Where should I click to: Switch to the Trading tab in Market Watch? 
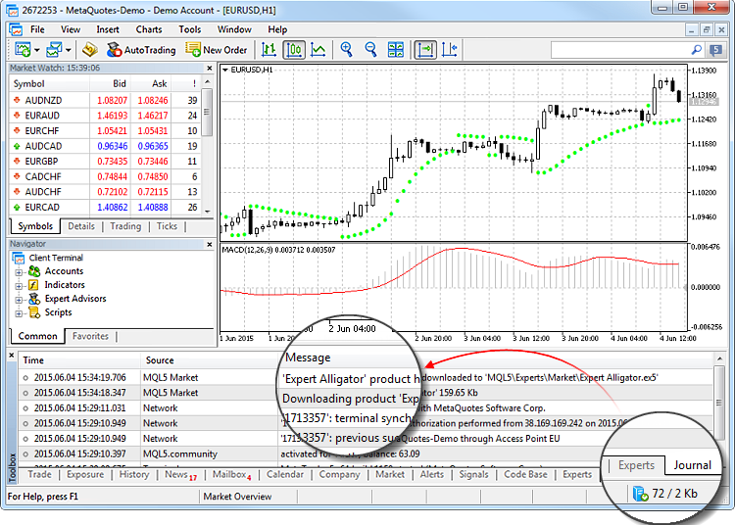(125, 226)
